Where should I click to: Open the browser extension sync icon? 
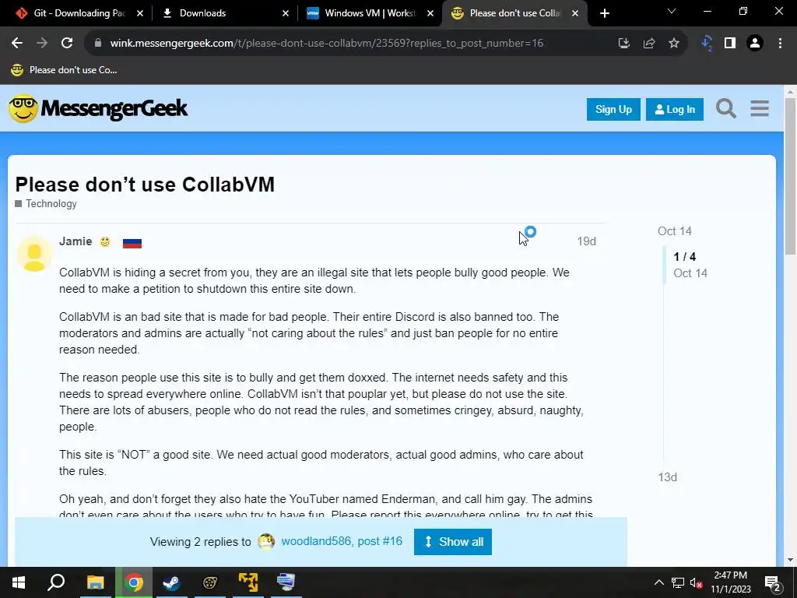[707, 44]
